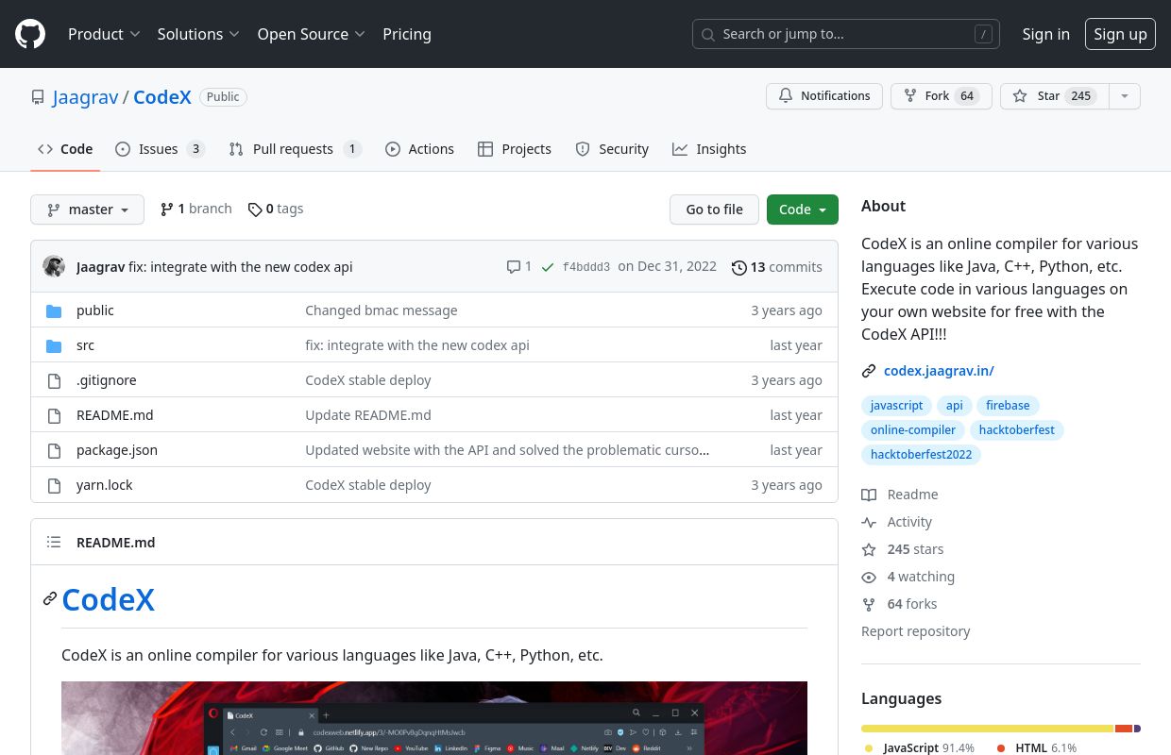Screen dimensions: 1171x755
Task: Click the Report repository link
Action: click(915, 631)
